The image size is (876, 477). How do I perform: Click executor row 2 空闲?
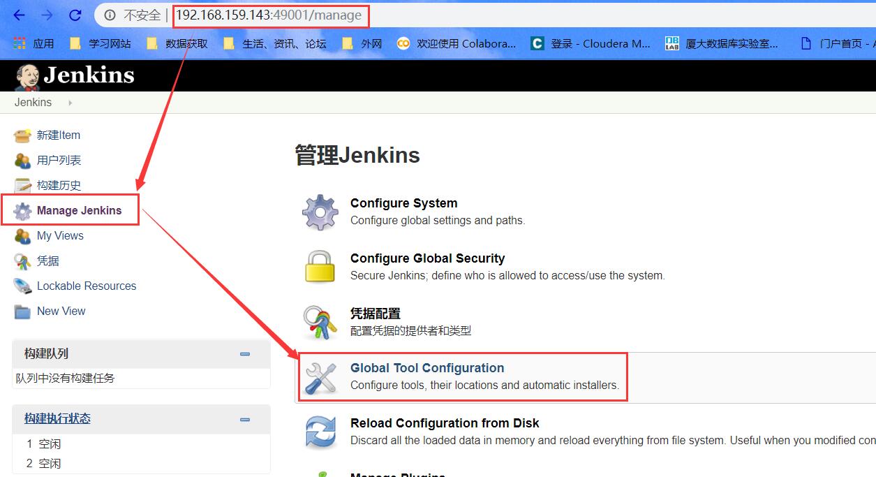point(44,463)
